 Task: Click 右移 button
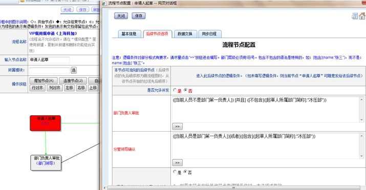click(x=81, y=88)
